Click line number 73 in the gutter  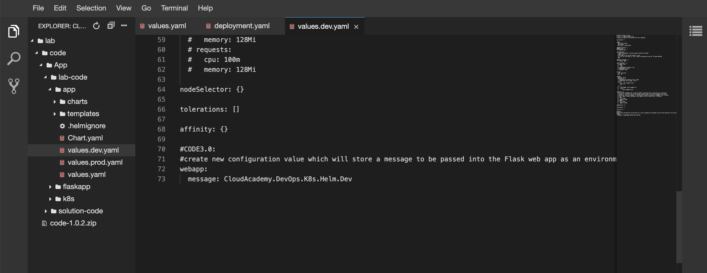pyautogui.click(x=161, y=179)
